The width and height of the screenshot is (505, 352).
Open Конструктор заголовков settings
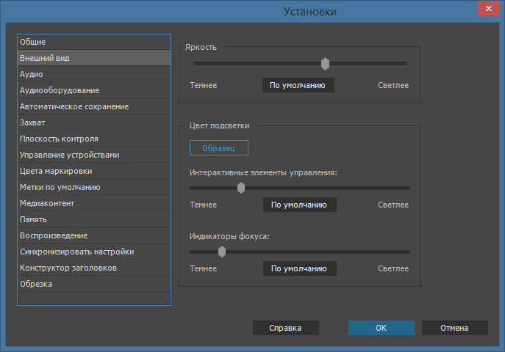pos(94,268)
